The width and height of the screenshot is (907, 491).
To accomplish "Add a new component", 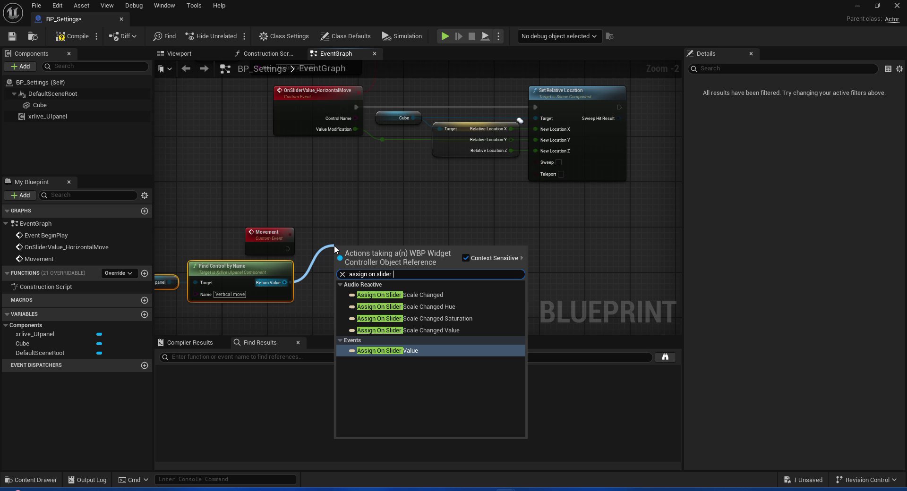I will coord(20,67).
